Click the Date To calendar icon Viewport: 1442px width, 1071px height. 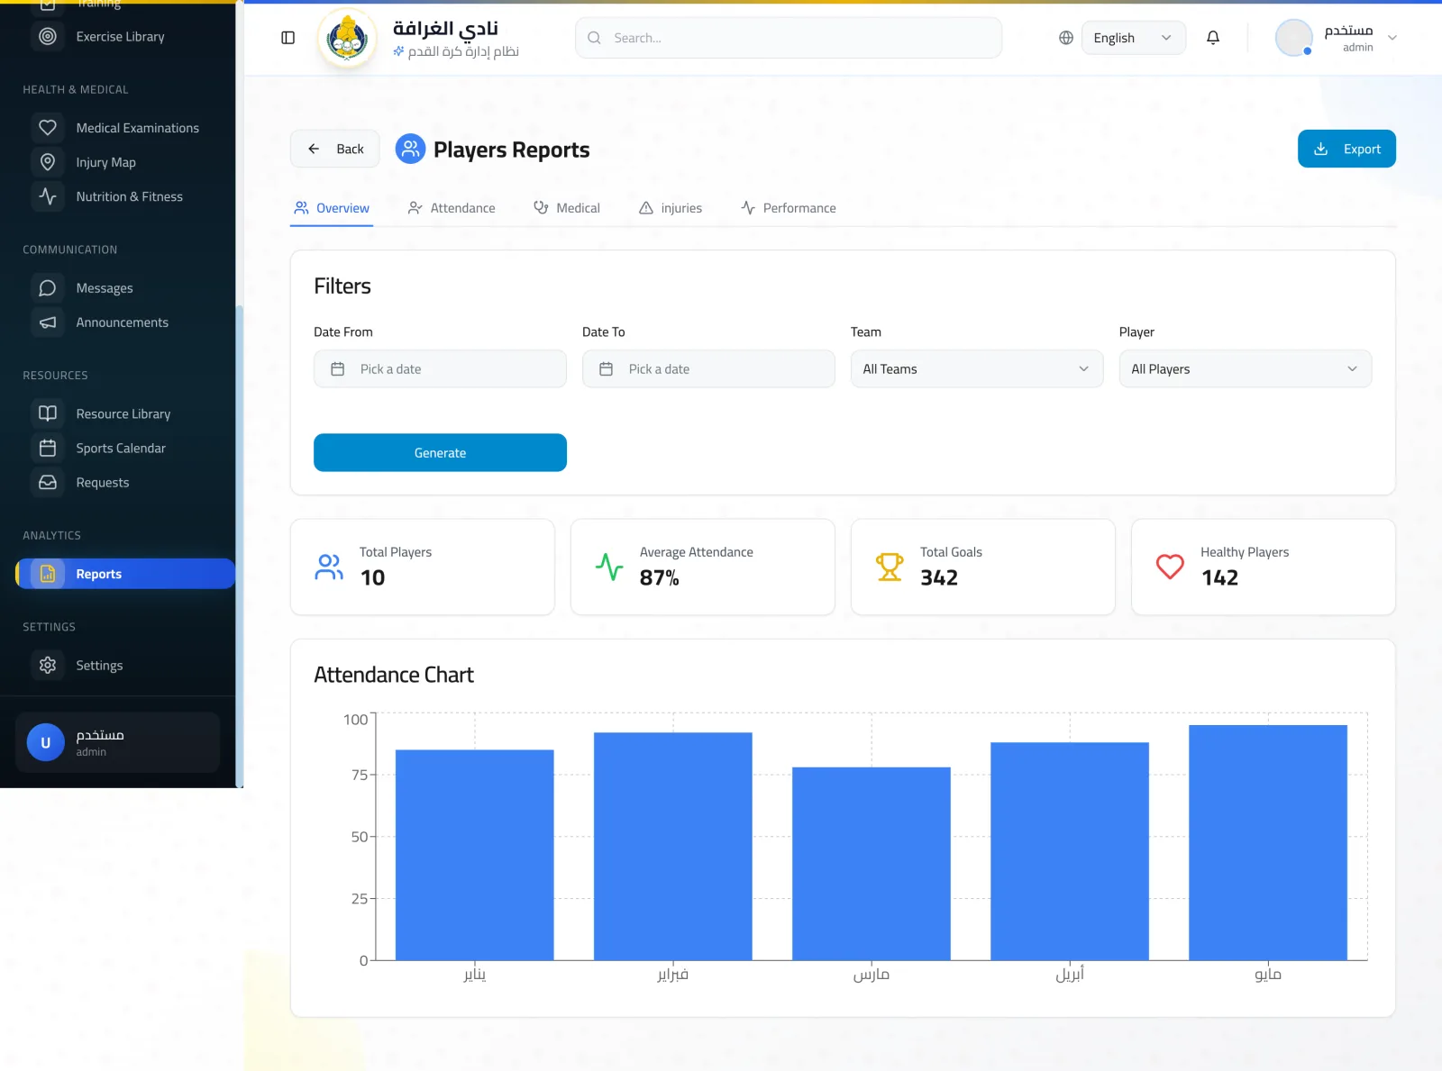pos(607,369)
